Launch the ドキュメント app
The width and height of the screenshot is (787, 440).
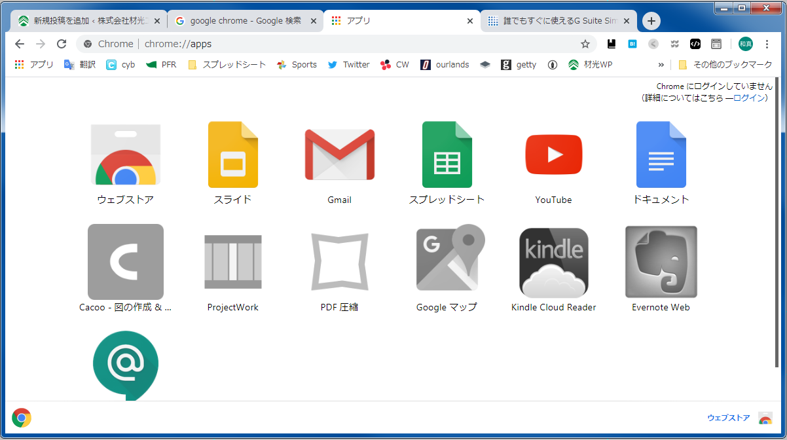pos(661,155)
